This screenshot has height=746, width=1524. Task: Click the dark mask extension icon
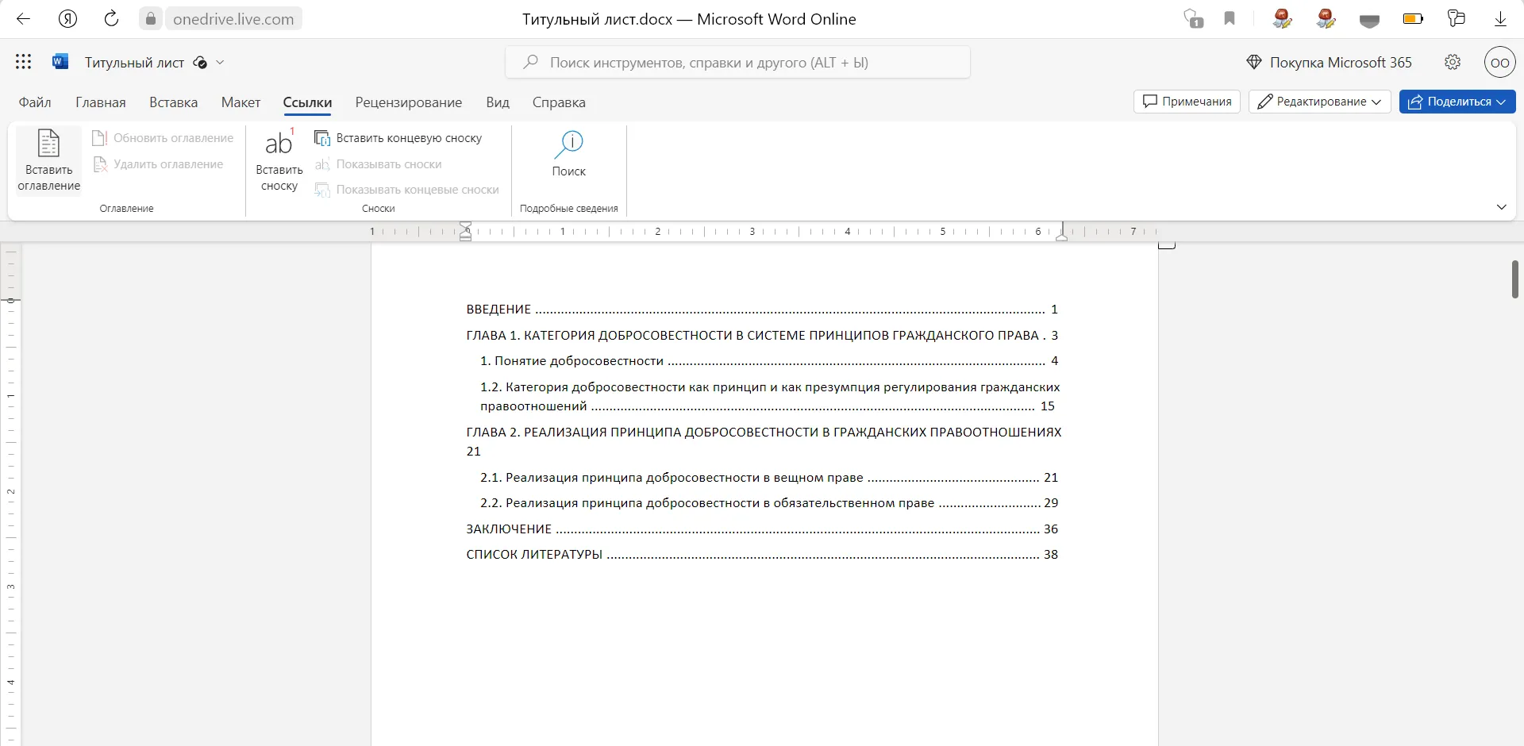click(1369, 21)
